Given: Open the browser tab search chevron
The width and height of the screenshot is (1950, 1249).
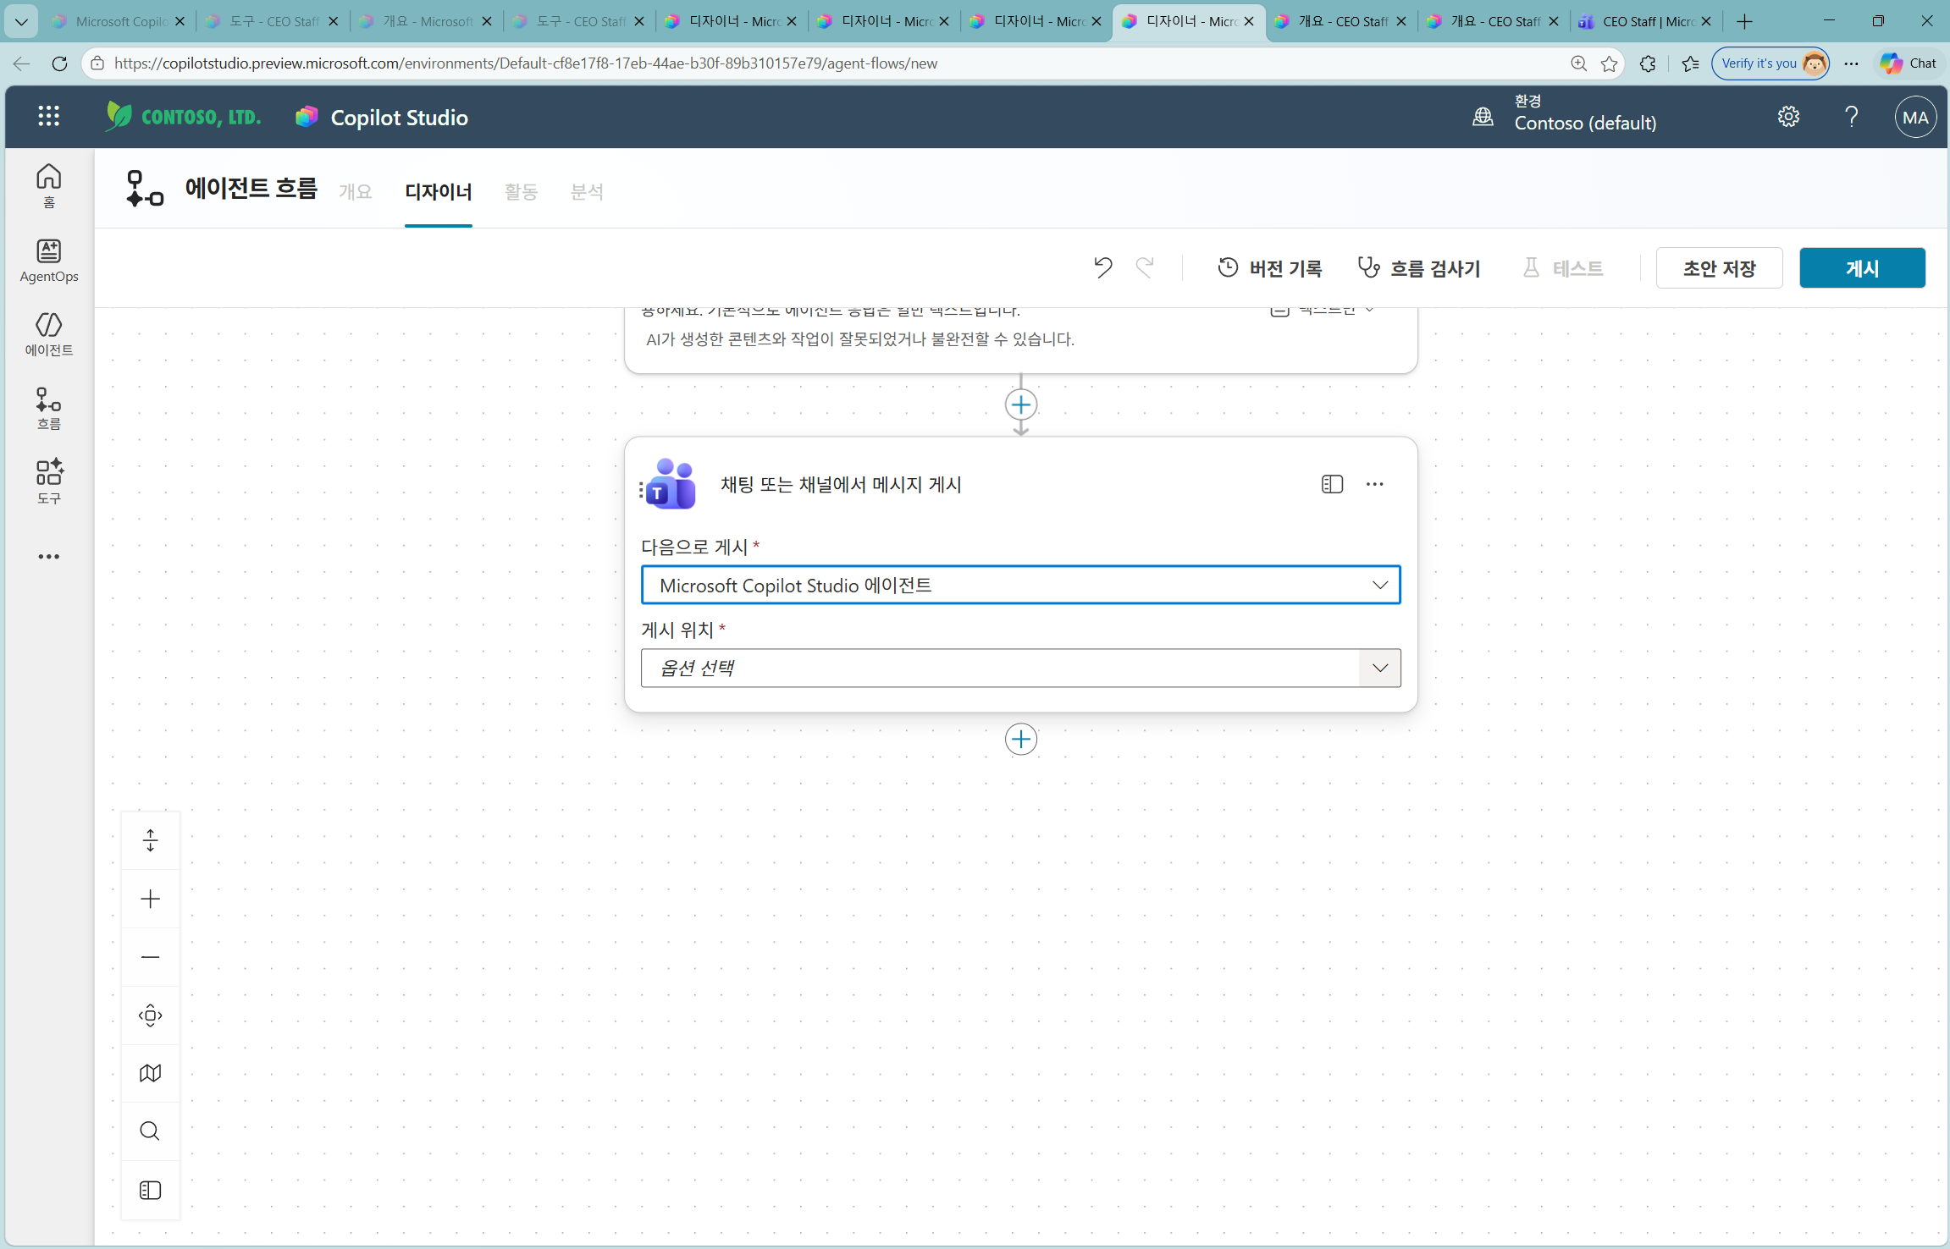Looking at the screenshot, I should tap(21, 21).
